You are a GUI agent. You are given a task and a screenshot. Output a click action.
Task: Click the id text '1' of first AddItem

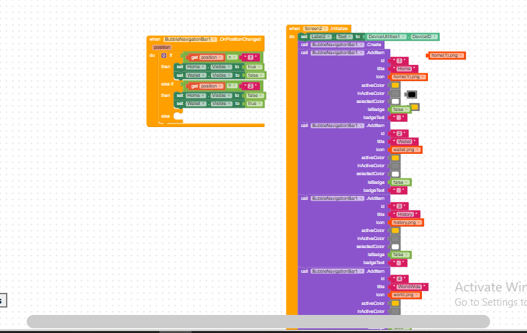pos(399,61)
